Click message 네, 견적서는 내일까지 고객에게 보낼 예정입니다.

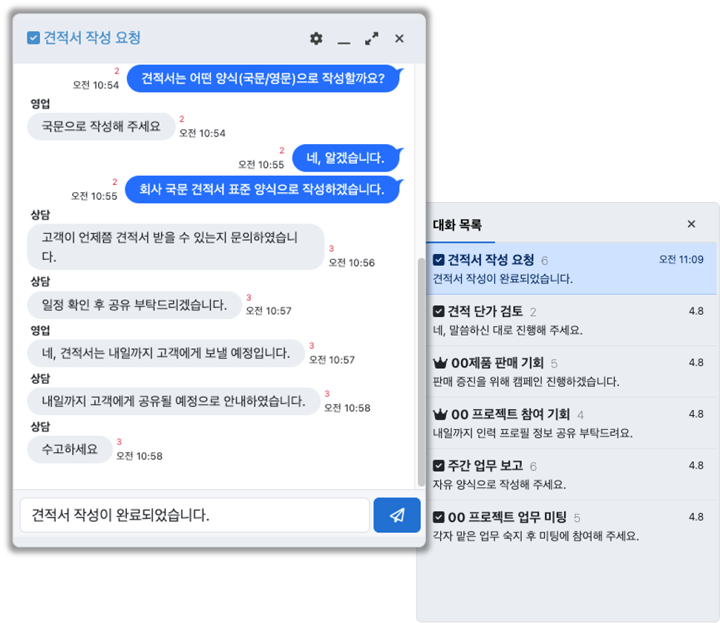(166, 353)
